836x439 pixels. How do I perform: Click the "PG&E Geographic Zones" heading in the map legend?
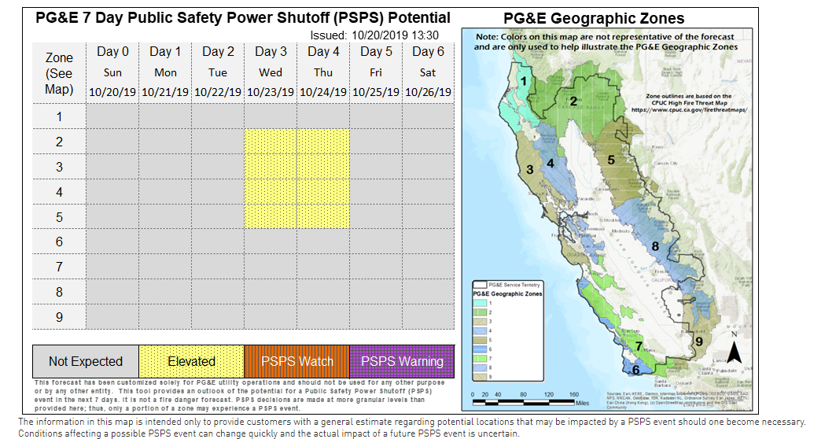point(507,294)
